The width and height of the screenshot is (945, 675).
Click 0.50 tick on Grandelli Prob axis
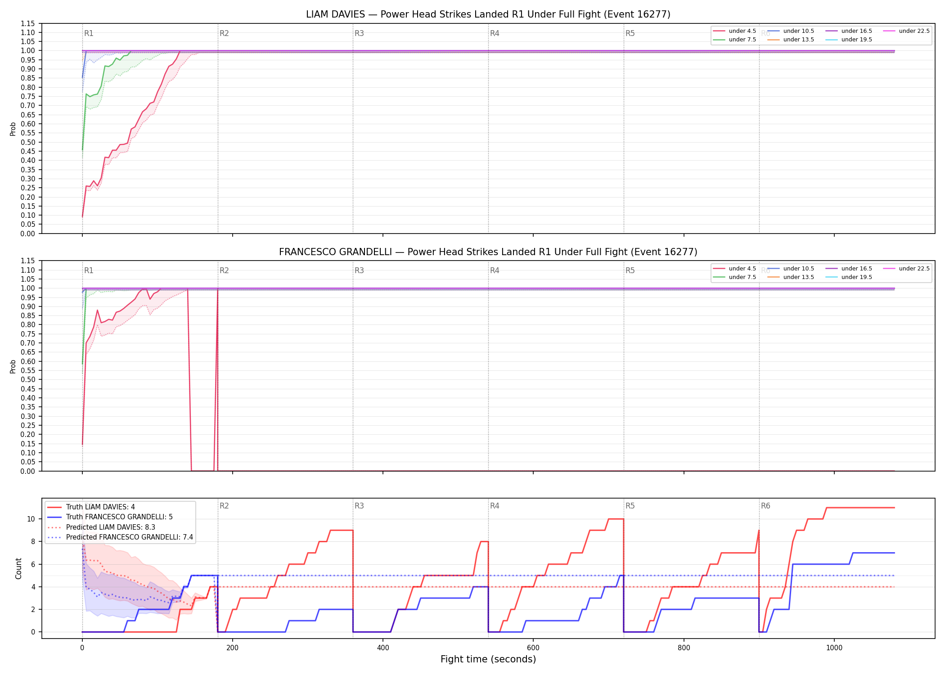pos(28,380)
